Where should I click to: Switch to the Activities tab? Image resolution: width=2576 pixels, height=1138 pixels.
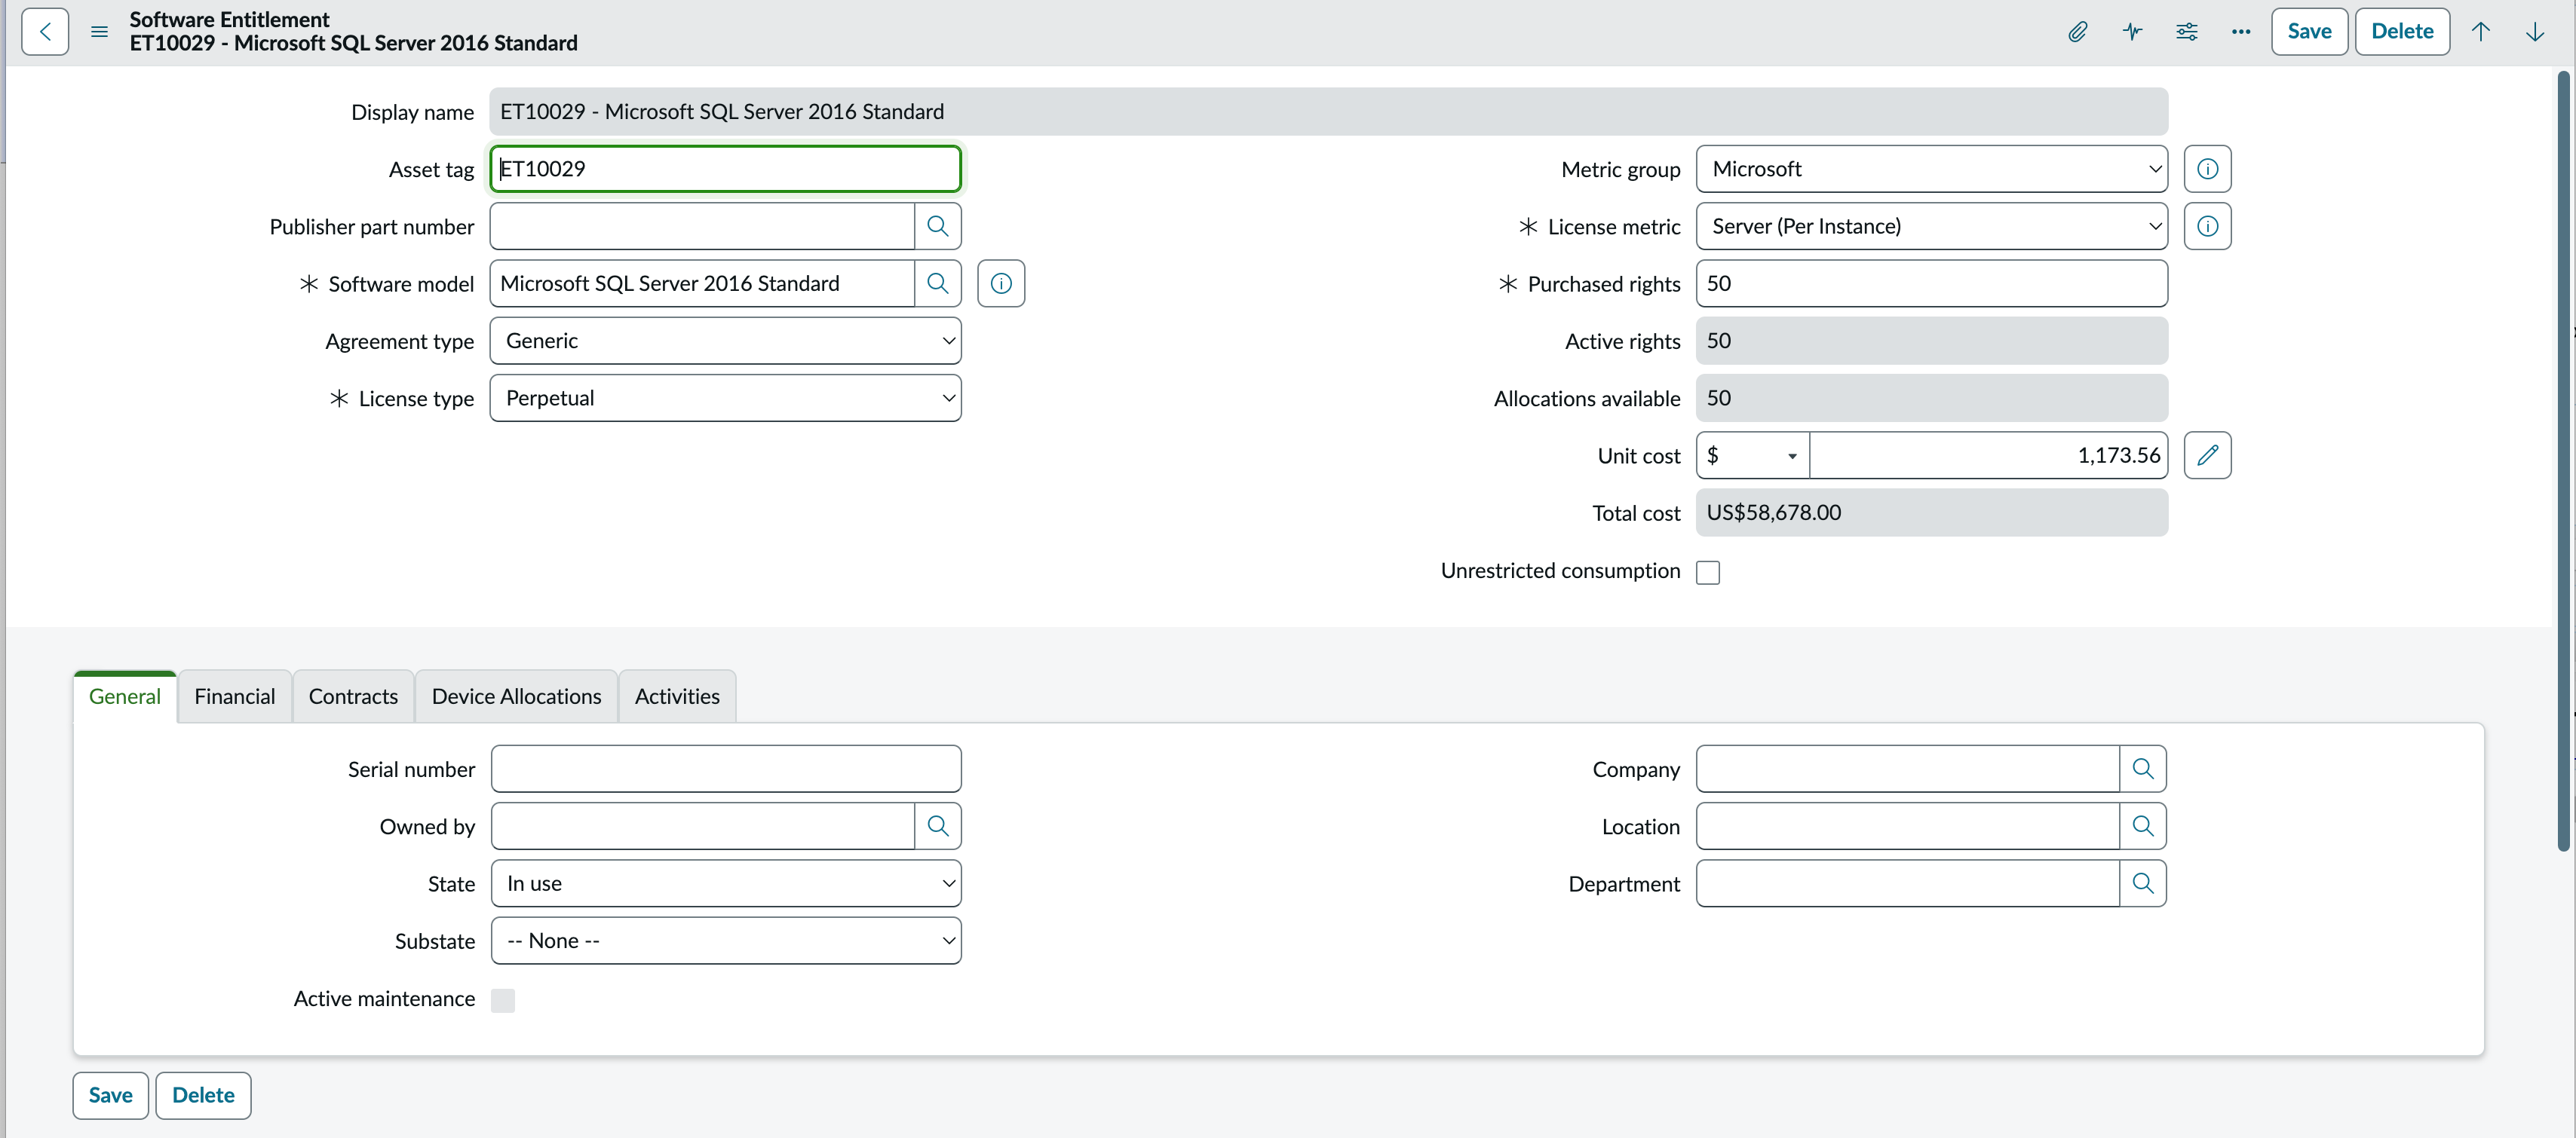677,696
